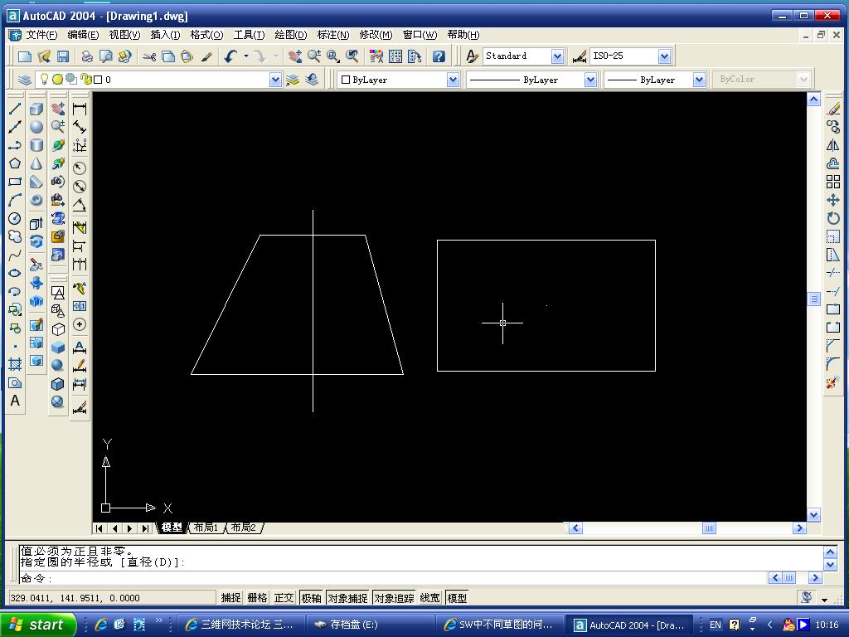Click the Move modify tool
Viewport: 849px width, 637px height.
[x=833, y=200]
